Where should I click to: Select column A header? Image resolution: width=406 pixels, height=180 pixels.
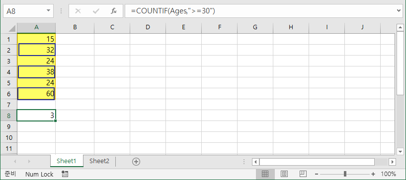(x=36, y=27)
